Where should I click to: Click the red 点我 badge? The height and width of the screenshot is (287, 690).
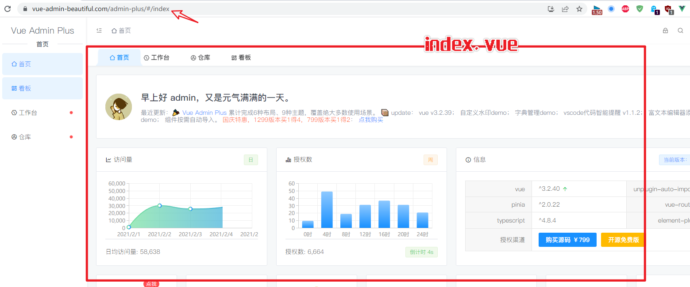[151, 284]
